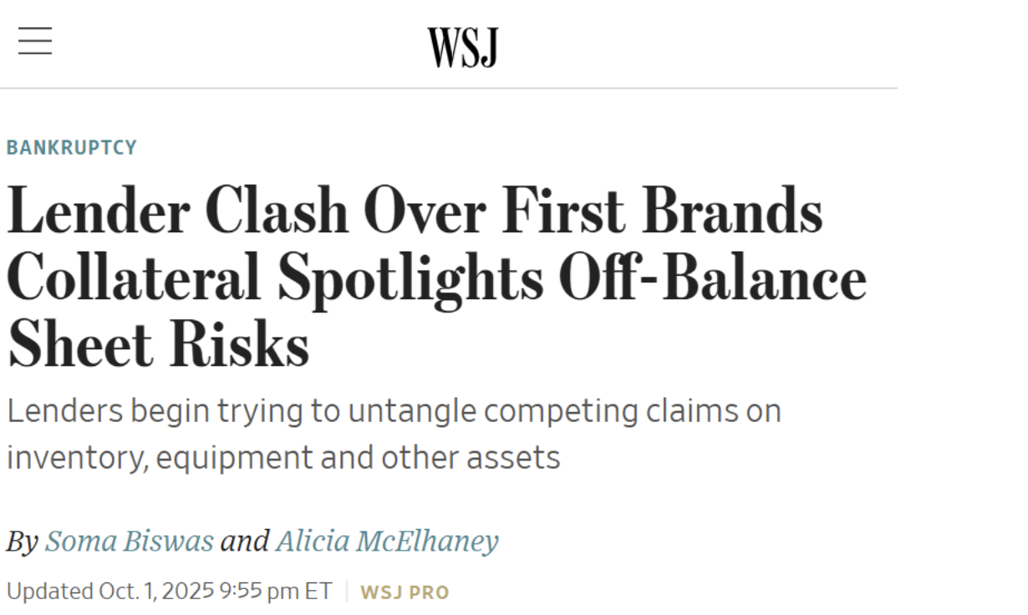Viewport: 1028px width, 615px height.
Task: Click "First Brands" in the headline
Action: [661, 211]
